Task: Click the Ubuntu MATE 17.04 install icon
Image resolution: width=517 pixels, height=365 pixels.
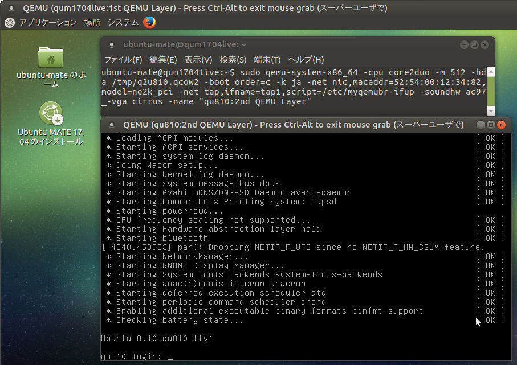Action: (x=51, y=113)
